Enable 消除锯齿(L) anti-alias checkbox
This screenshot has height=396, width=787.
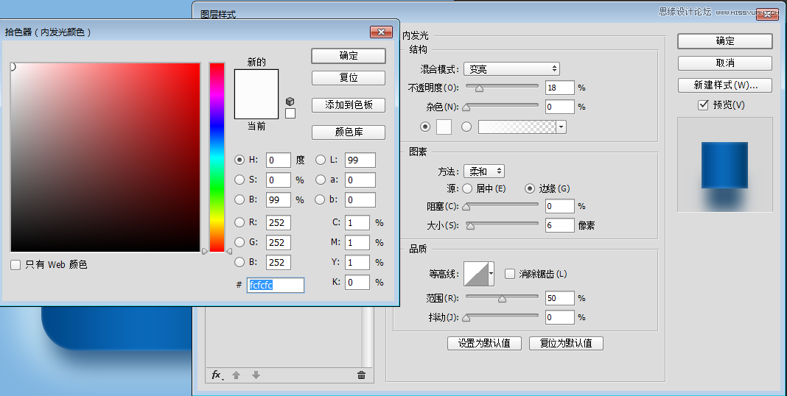point(510,275)
